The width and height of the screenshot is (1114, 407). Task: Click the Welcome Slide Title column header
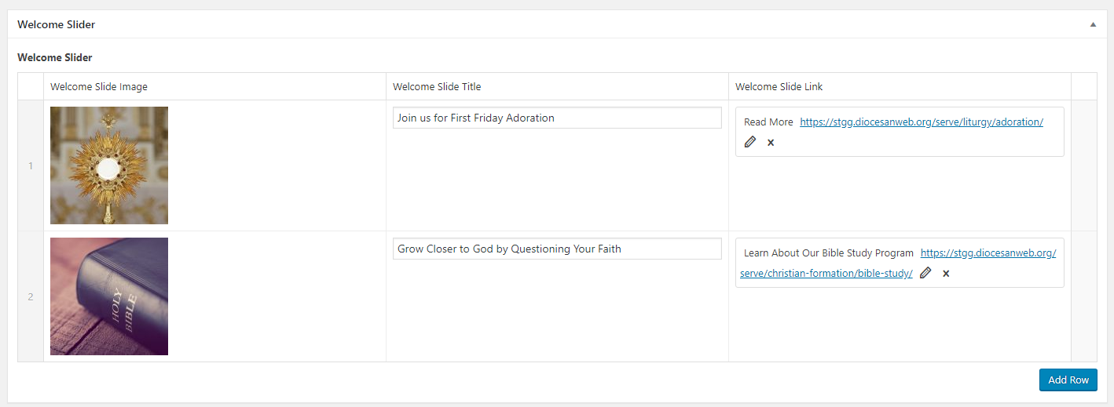(x=437, y=86)
